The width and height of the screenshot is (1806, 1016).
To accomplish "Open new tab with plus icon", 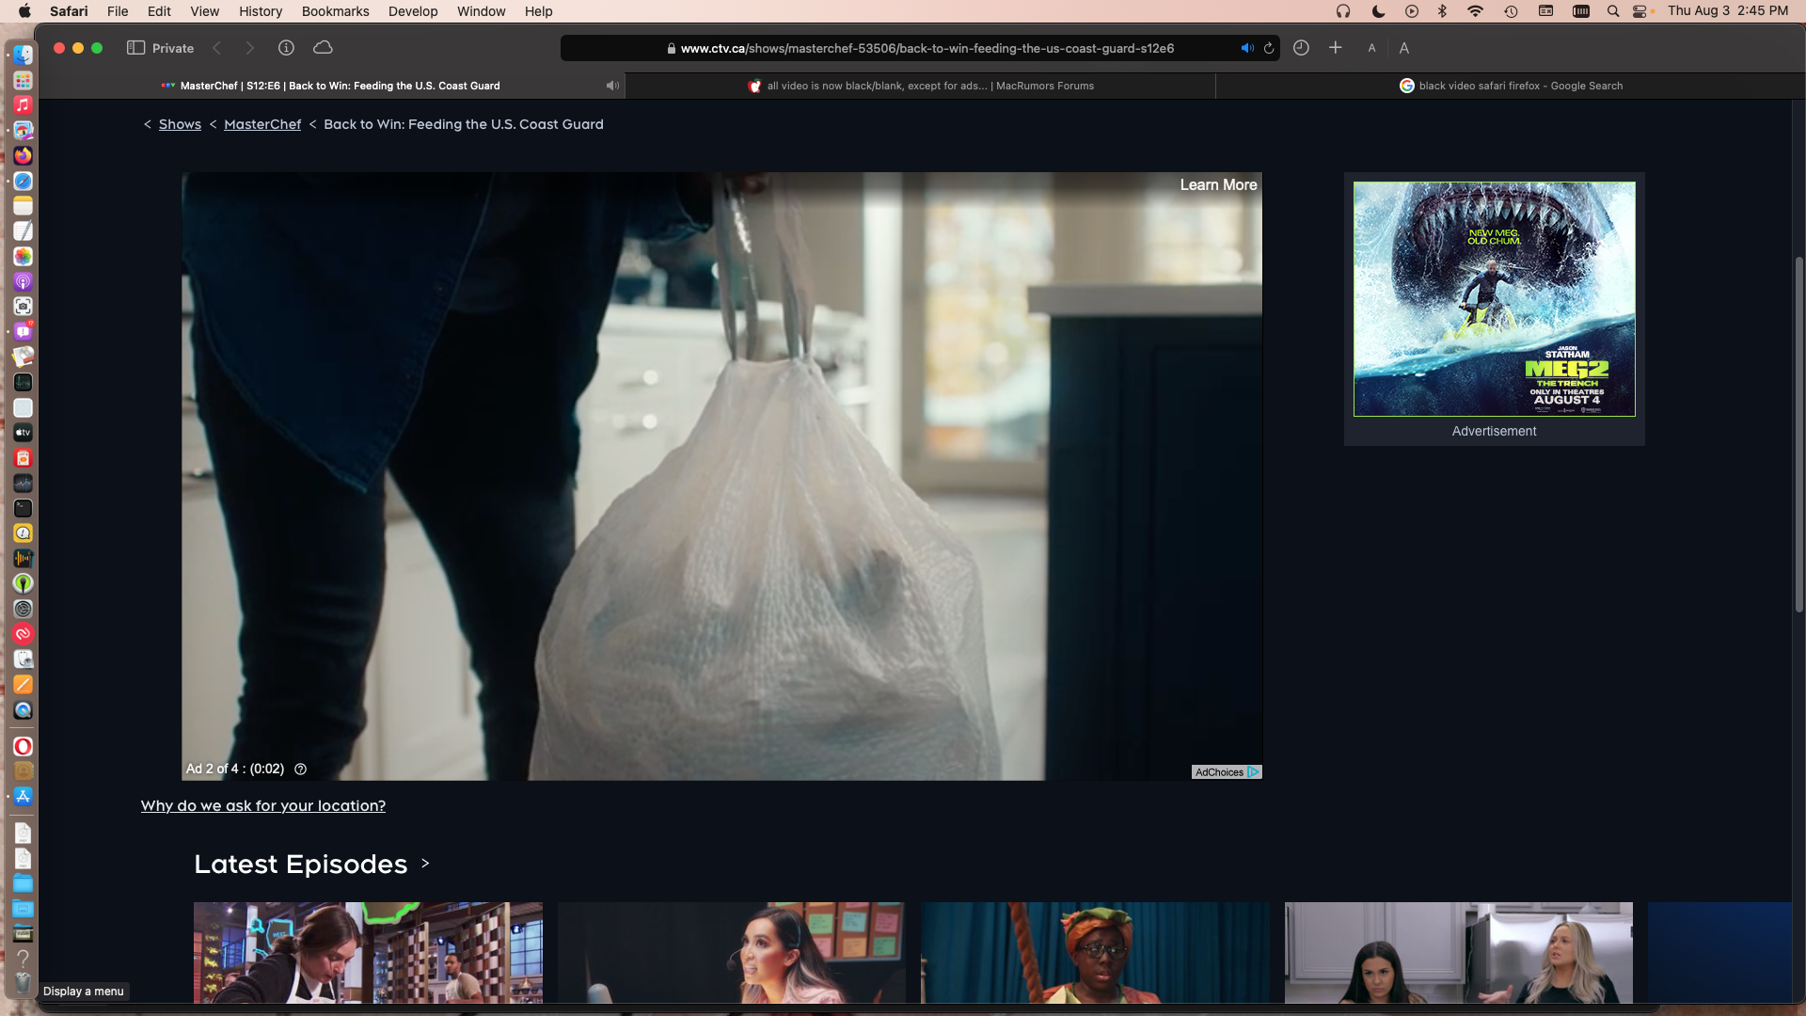I will (1335, 48).
